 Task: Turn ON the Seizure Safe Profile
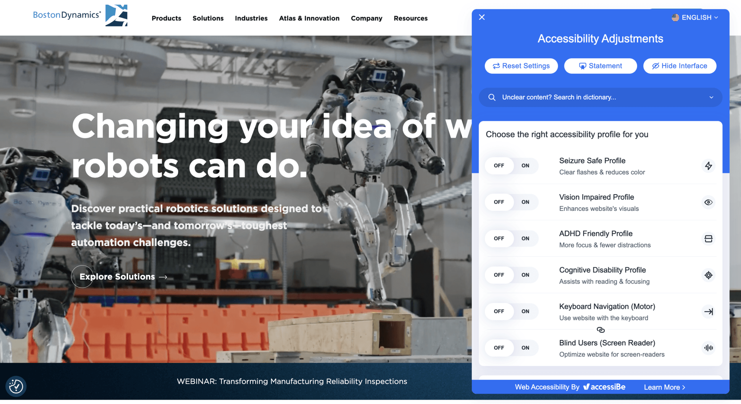(525, 166)
